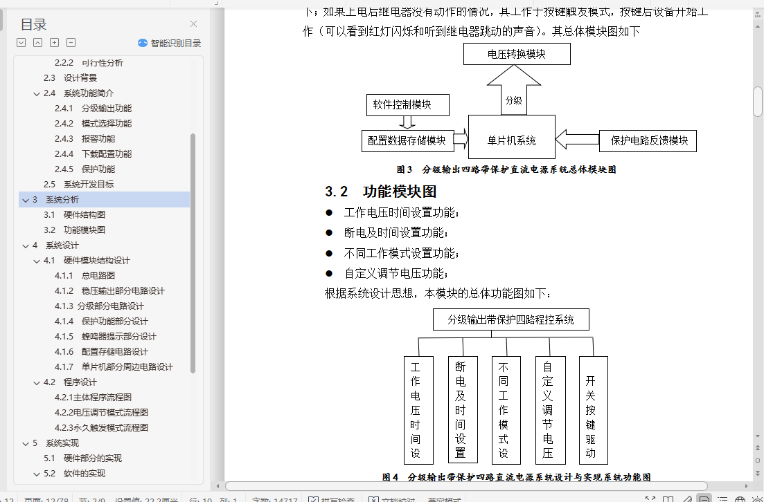The image size is (764, 502).
Task: Jump to 2.4.3 报警功能
Action: tap(85, 138)
